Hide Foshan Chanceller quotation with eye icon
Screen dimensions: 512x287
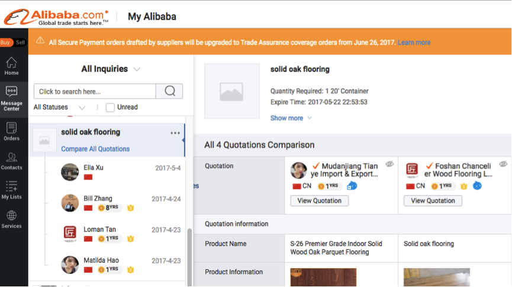click(503, 164)
